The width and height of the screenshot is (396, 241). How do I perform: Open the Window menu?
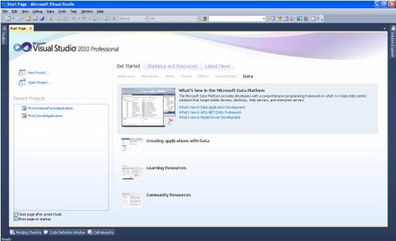point(87,11)
